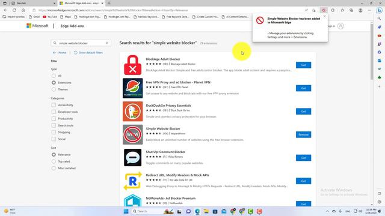Screen dimensions: 385x216
Task: Check the Productivity category
Action: click(x=54, y=119)
